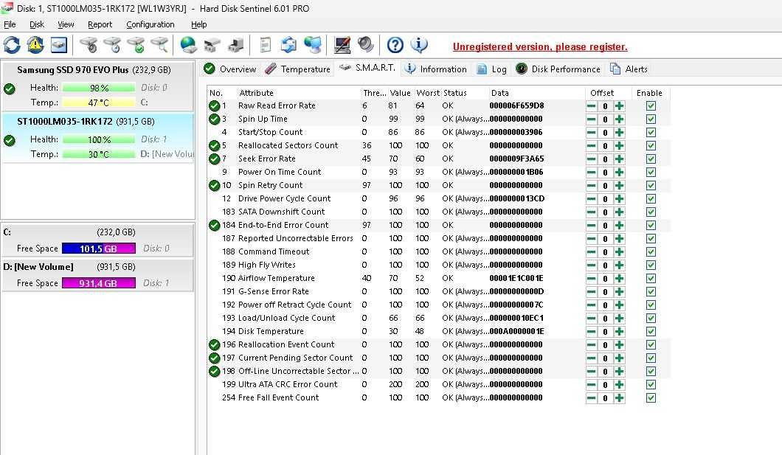This screenshot has width=782, height=455.
Task: Click the D: free space 931,4 GB bar
Action: click(99, 283)
